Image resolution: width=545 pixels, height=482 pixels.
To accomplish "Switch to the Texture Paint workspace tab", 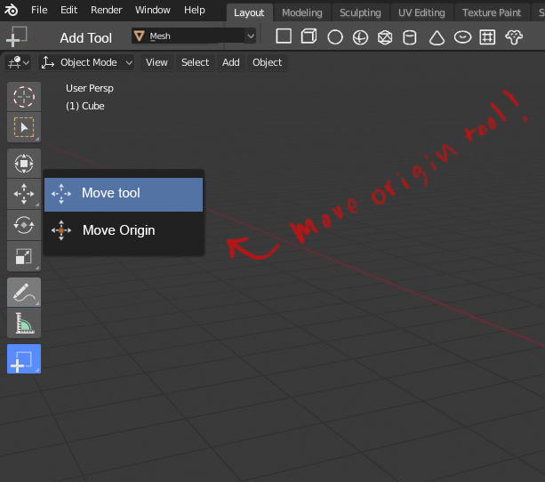I will tap(492, 12).
